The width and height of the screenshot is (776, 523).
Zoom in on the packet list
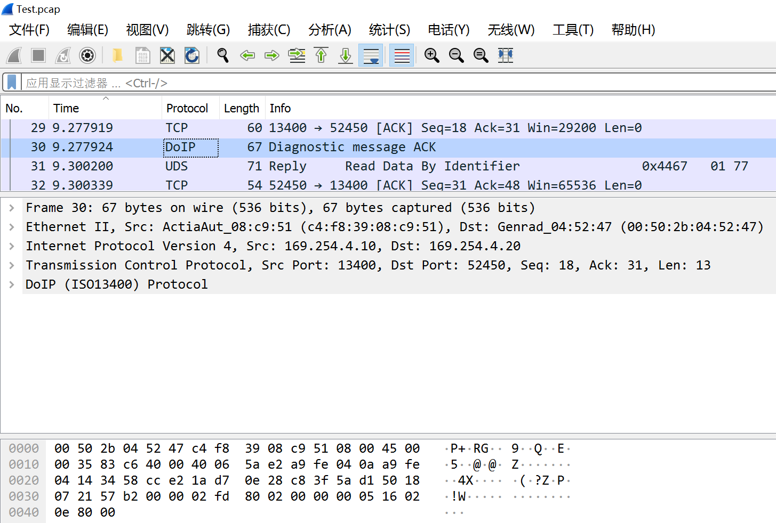(x=431, y=55)
